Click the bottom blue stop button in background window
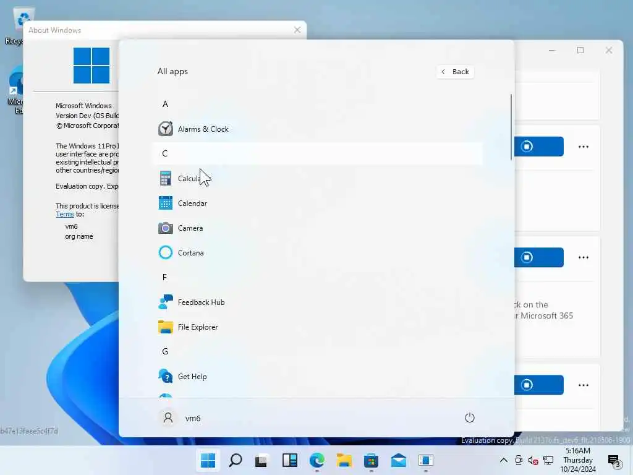 (x=538, y=385)
